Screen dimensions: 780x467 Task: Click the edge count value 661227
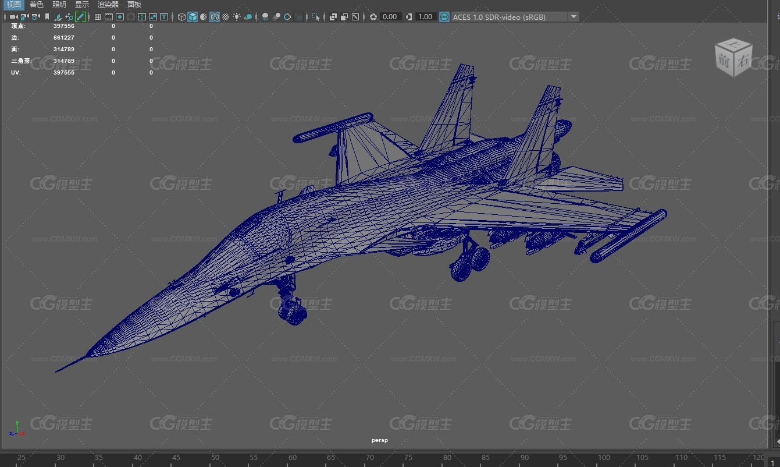64,38
